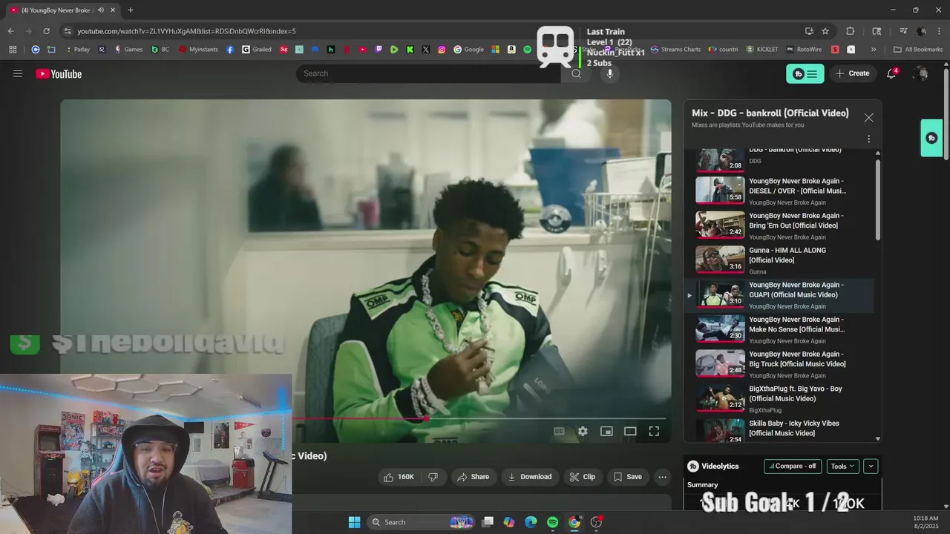The width and height of the screenshot is (950, 534).
Task: Start voice search with the microphone icon
Action: [x=609, y=73]
